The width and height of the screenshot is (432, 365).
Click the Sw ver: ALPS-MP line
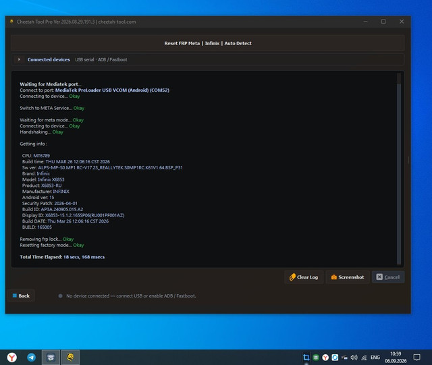pyautogui.click(x=102, y=167)
